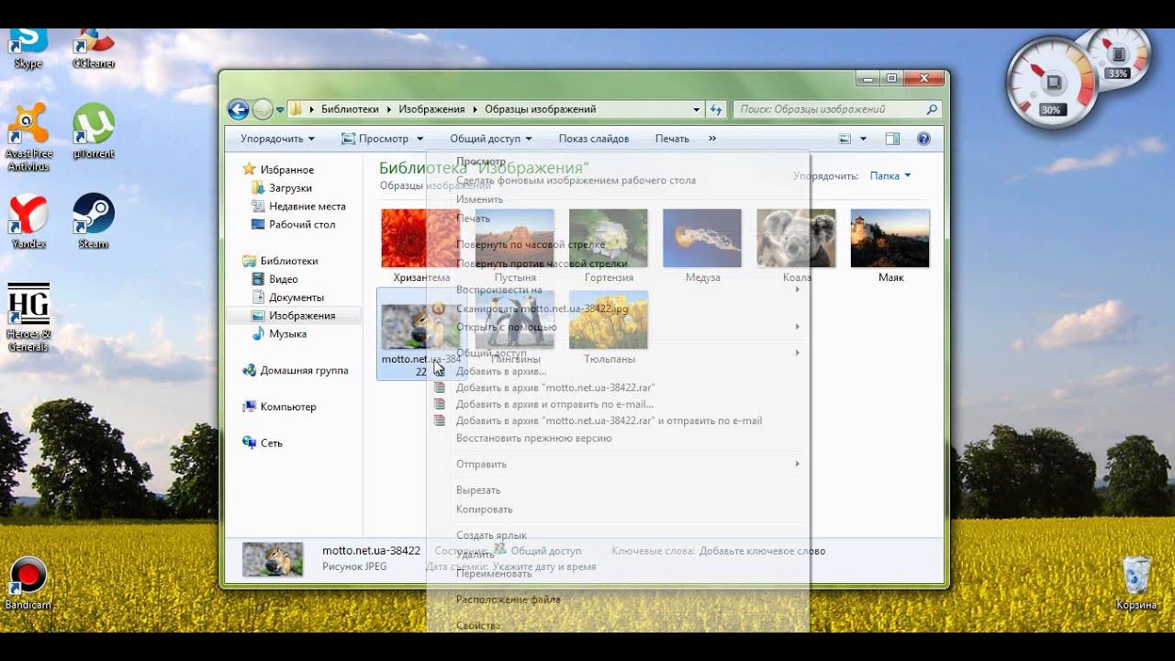Screen dimensions: 1175x661
Task: Open the Папка arrange-by dropdown
Action: tap(890, 175)
